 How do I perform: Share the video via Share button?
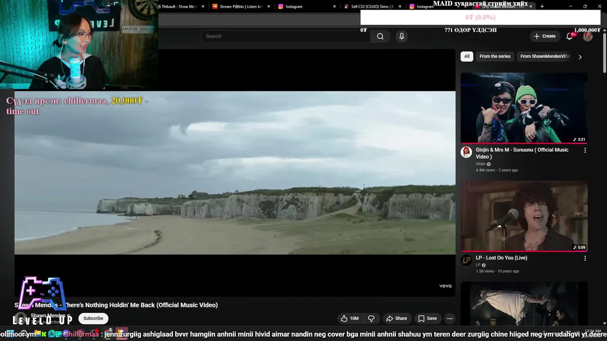[x=396, y=318]
